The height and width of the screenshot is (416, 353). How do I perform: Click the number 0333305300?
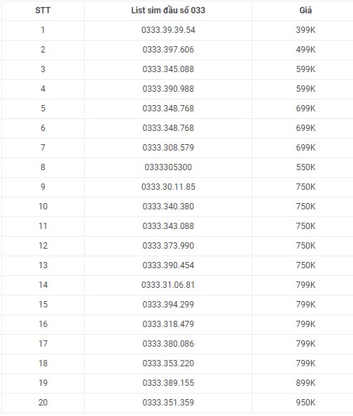pyautogui.click(x=168, y=167)
